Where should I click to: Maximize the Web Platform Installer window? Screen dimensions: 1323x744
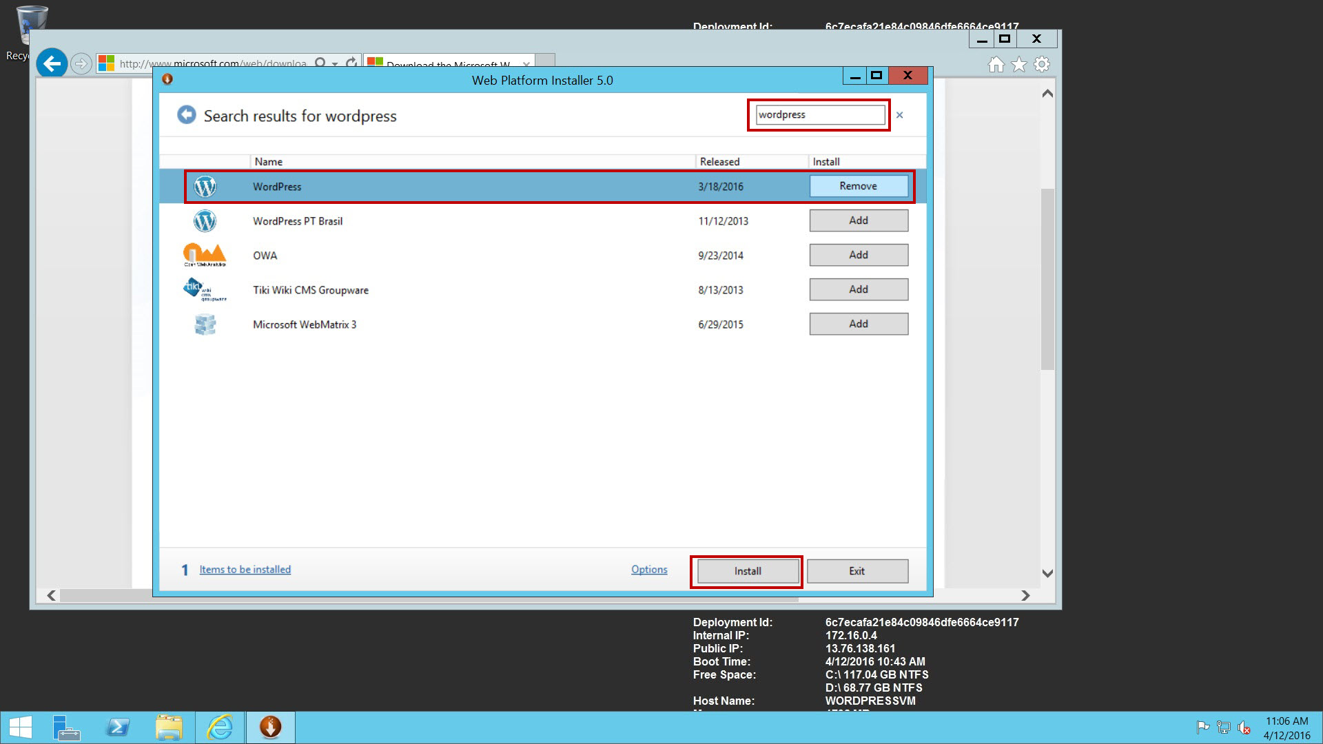pyautogui.click(x=876, y=76)
